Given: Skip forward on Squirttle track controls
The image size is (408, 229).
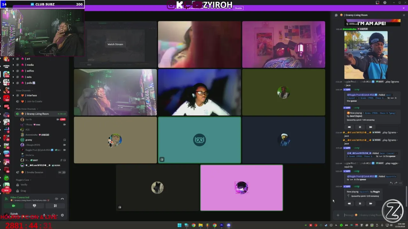Looking at the screenshot, I should tap(370, 204).
